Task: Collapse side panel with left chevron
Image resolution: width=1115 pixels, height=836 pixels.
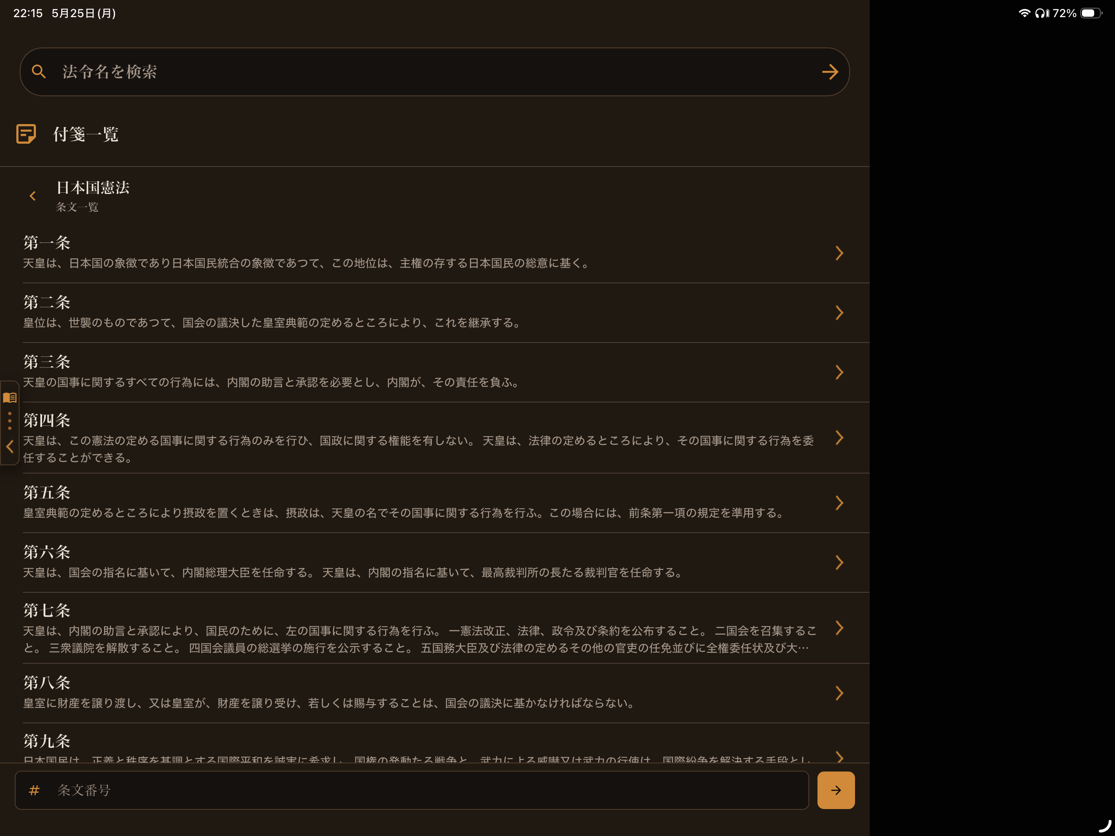Action: click(9, 446)
